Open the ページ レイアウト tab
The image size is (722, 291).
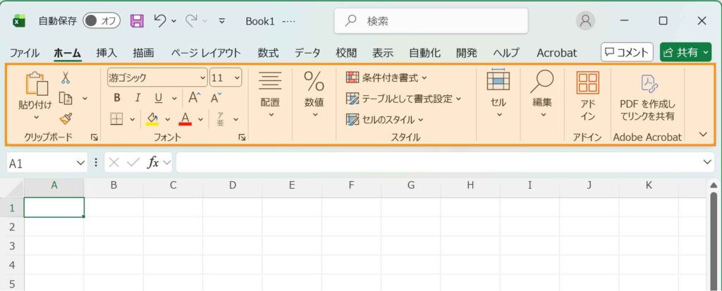pyautogui.click(x=205, y=53)
